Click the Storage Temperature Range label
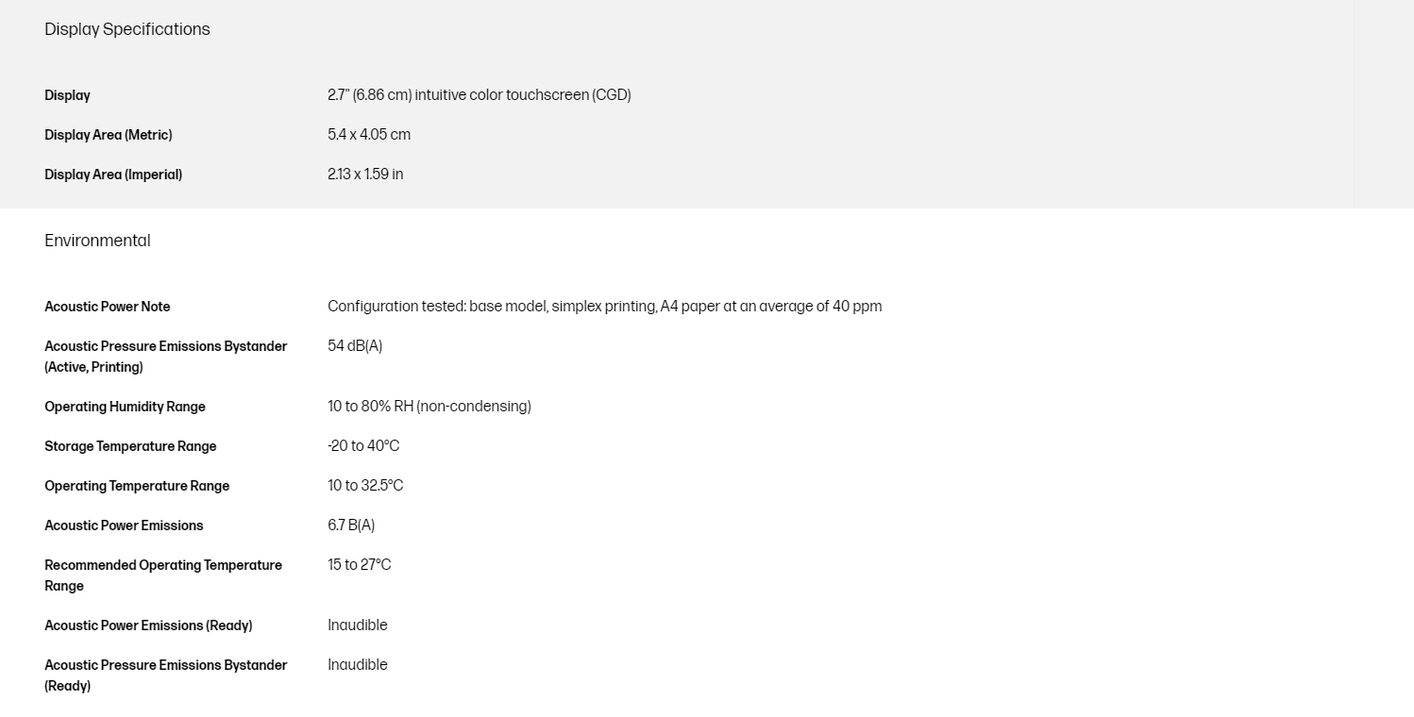 click(x=130, y=446)
